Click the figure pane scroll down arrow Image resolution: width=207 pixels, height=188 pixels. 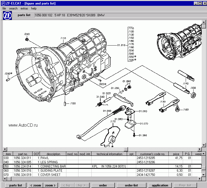pyautogui.click(x=204, y=145)
